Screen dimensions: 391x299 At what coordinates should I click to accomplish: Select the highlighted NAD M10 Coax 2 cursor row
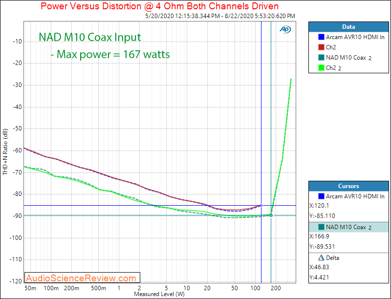348,227
